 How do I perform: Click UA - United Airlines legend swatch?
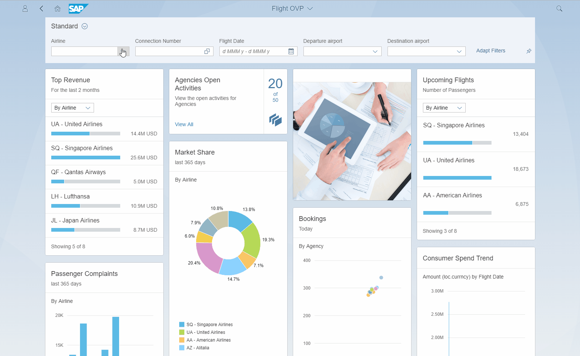pyautogui.click(x=182, y=332)
